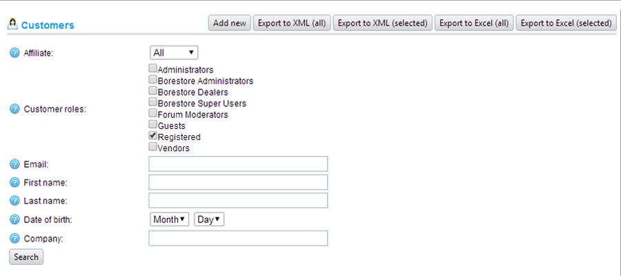Click the help icon beside Date of birth
The width and height of the screenshot is (621, 276).
click(x=14, y=219)
